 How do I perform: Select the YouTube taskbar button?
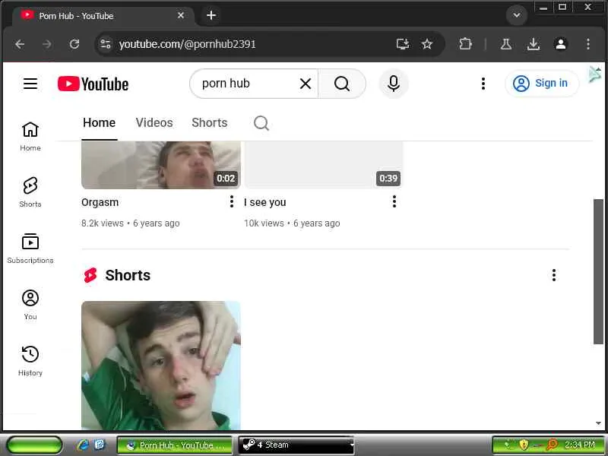point(175,445)
